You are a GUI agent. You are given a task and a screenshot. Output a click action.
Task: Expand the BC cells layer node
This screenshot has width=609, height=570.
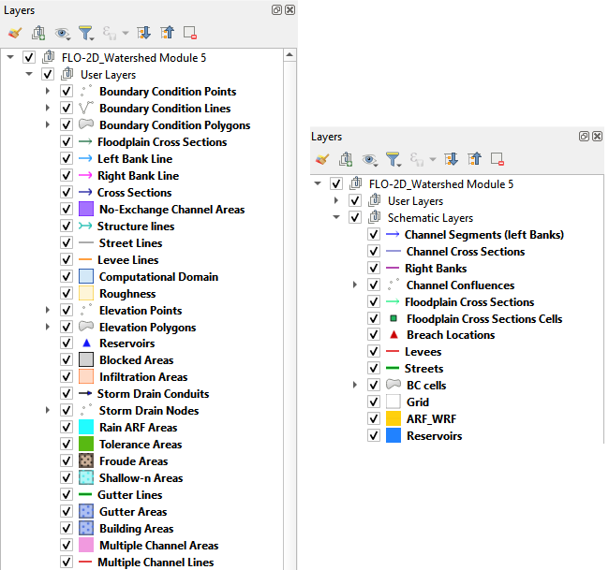[355, 386]
